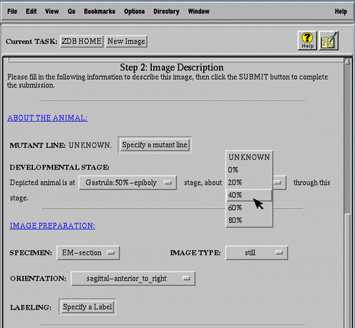Open the Bookmarks menu
355x328 pixels.
tap(100, 11)
